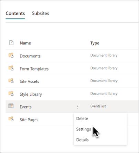Open the Events list
Image resolution: width=139 pixels, height=153 pixels.
(x=26, y=107)
